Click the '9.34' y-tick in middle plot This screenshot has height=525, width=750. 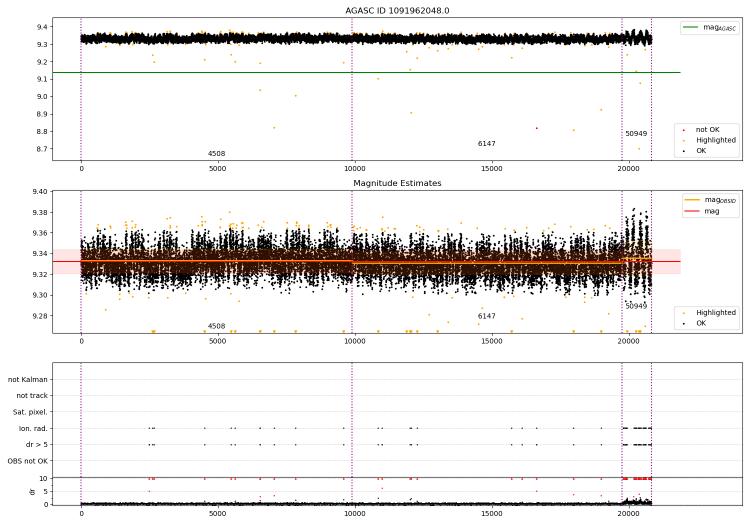(x=40, y=254)
